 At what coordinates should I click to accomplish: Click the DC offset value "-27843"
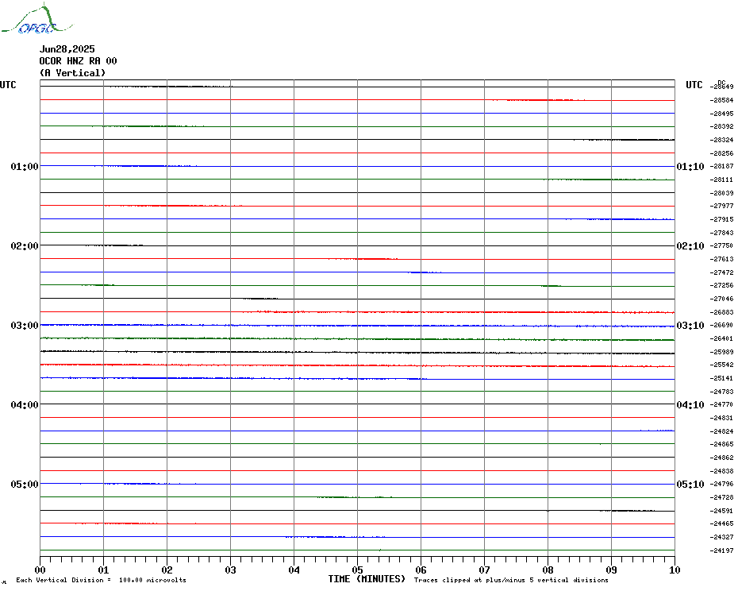pyautogui.click(x=722, y=233)
